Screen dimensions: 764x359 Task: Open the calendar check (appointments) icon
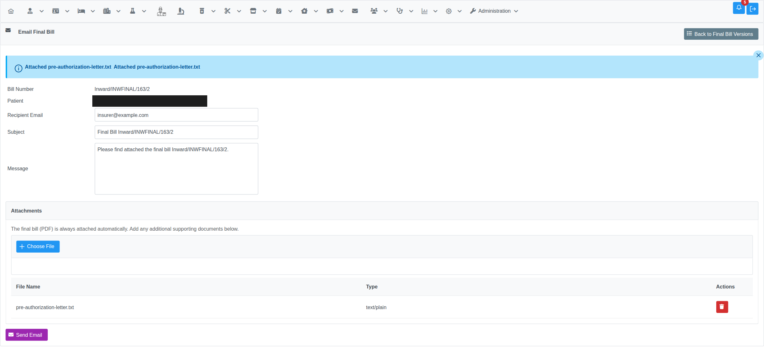pos(279,11)
